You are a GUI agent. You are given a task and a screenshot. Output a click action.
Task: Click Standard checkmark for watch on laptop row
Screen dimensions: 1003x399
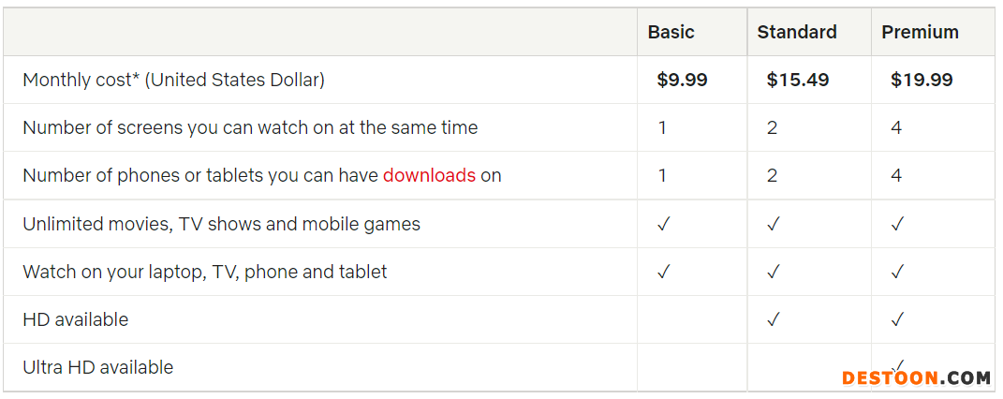coord(773,272)
